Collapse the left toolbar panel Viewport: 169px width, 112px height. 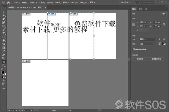coord(2,6)
